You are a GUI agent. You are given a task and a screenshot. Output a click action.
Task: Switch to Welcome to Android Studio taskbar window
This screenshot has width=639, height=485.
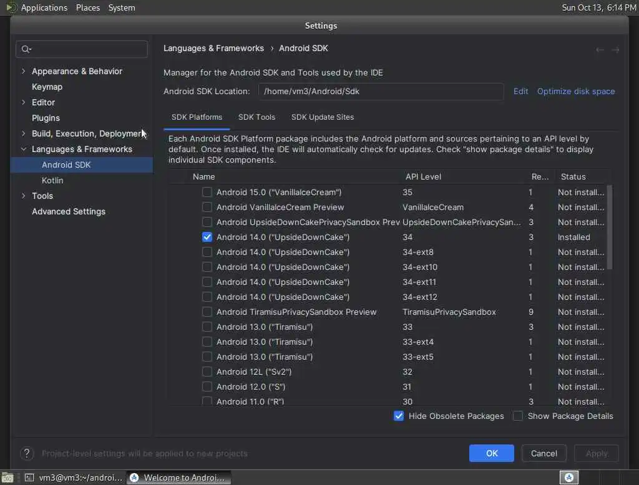click(x=178, y=478)
